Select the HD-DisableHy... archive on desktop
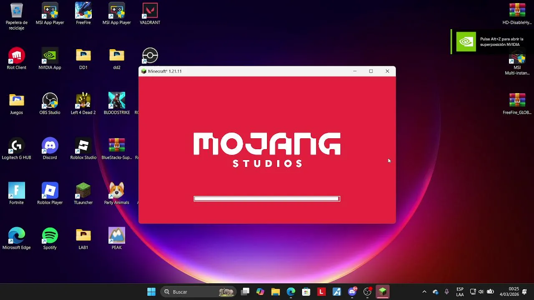 pyautogui.click(x=517, y=14)
